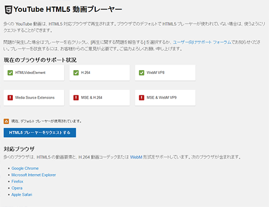Click the 現在のブラウザのサポート状況 heading

40,60
